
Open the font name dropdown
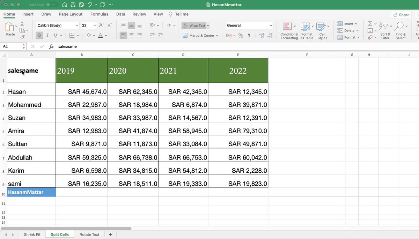(77, 25)
